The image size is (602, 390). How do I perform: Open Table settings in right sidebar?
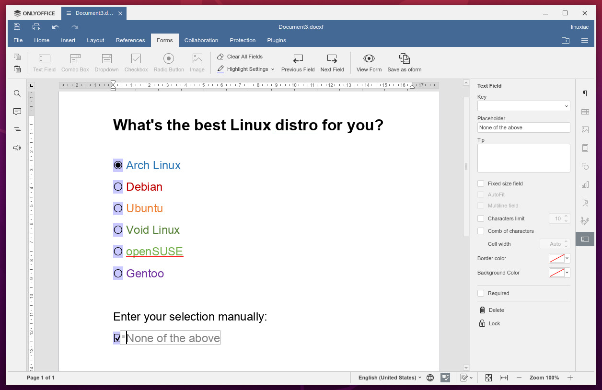[585, 112]
